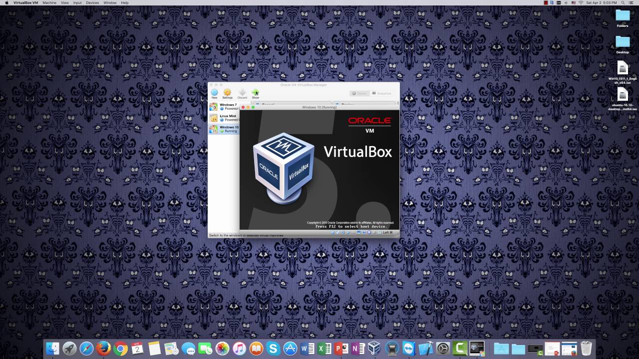639x359 pixels.
Task: Open FaceTime from the Dock
Action: pos(205,349)
